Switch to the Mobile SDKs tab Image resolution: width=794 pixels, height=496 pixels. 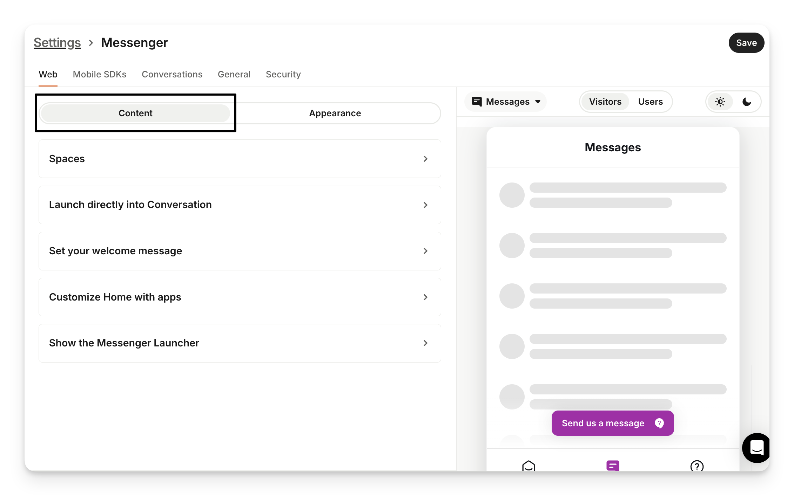(x=100, y=74)
